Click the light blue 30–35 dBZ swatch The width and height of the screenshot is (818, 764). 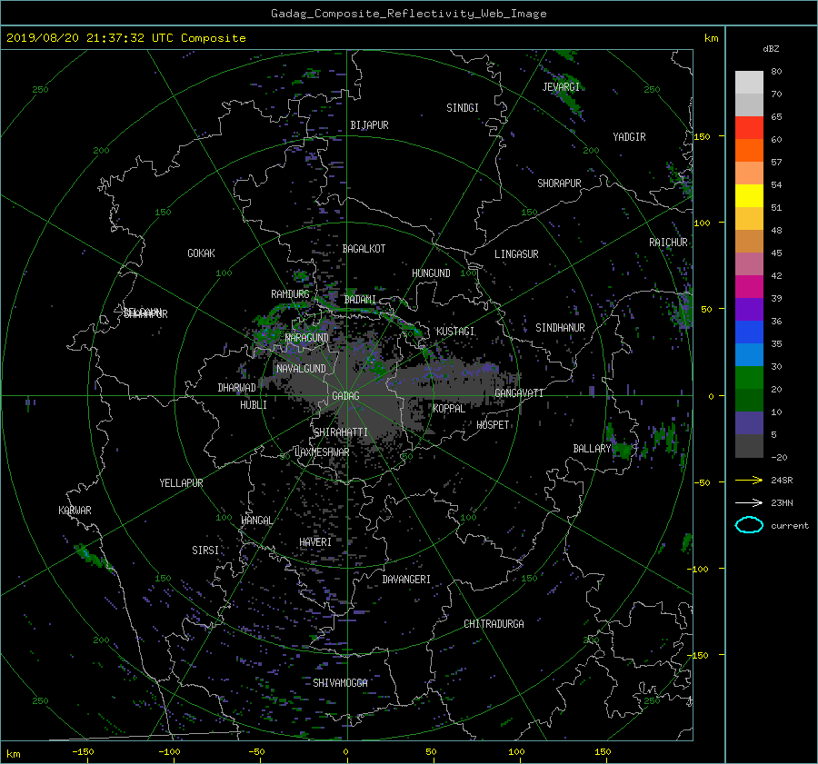click(x=749, y=354)
